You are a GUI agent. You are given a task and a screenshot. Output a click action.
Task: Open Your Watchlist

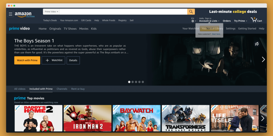point(190,28)
